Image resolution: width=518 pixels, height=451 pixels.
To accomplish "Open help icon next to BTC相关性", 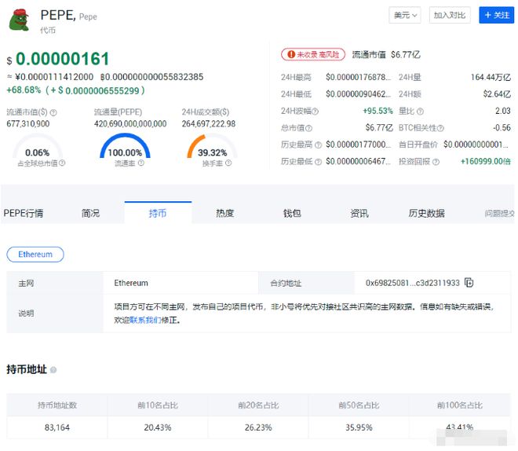I will pos(441,128).
